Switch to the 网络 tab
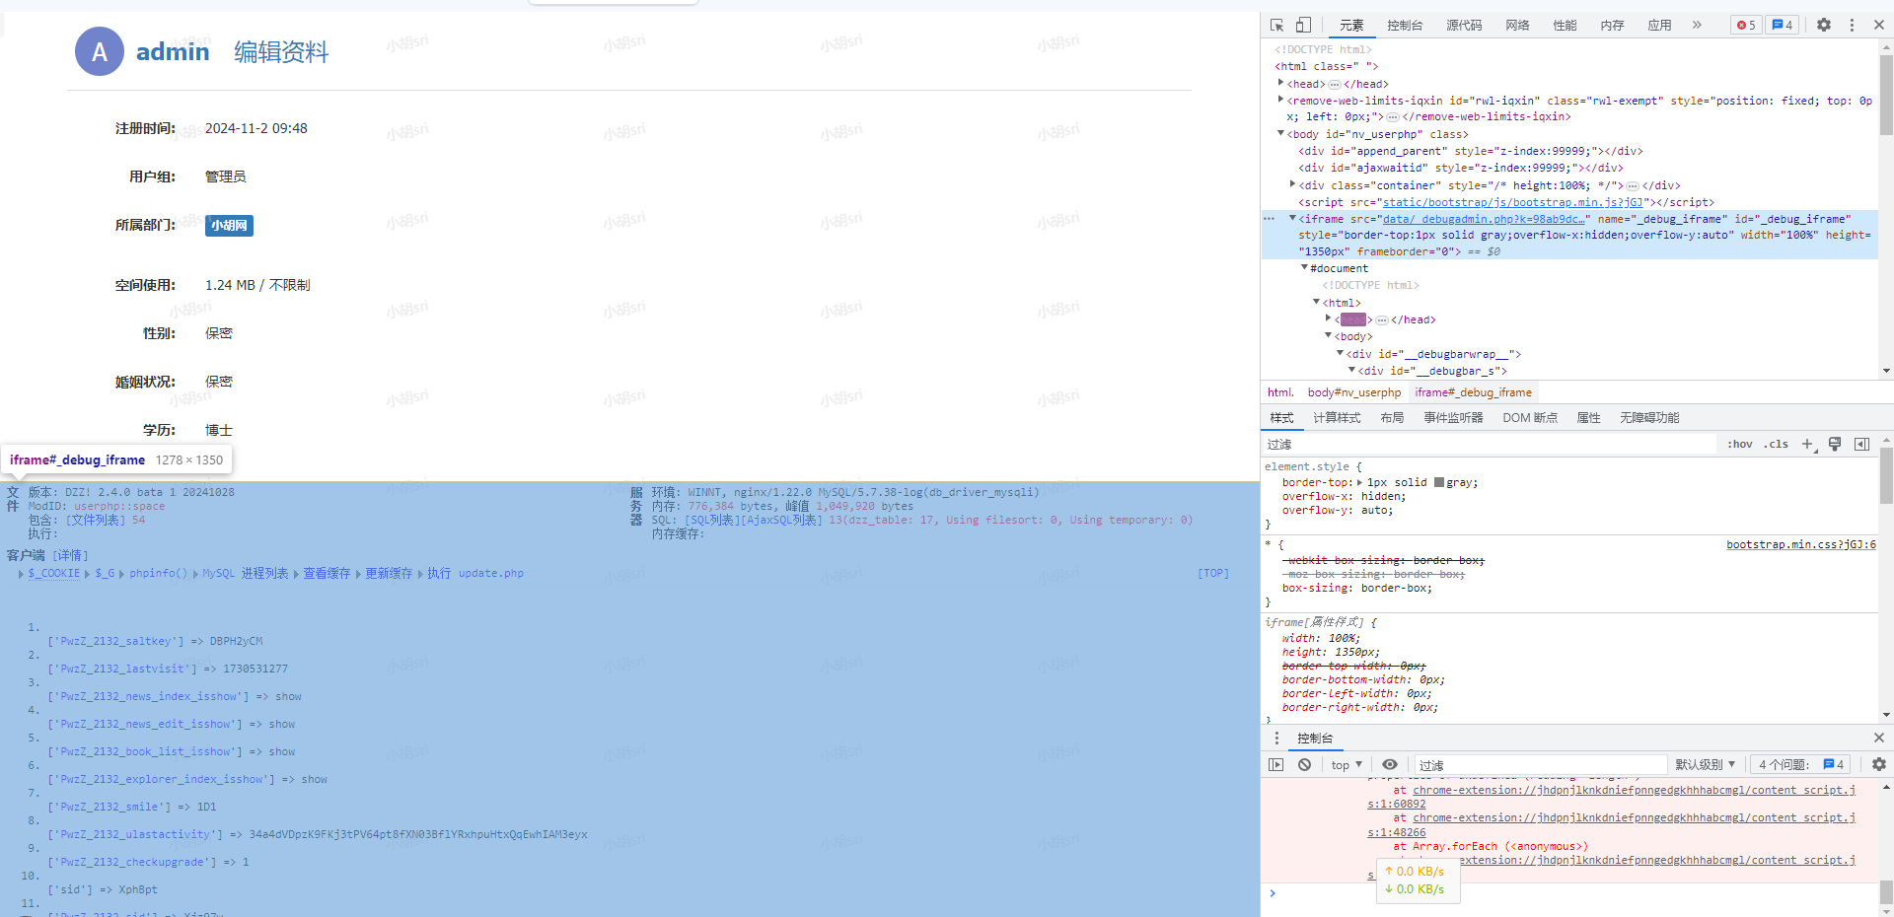Viewport: 1894px width, 917px height. click(1517, 26)
